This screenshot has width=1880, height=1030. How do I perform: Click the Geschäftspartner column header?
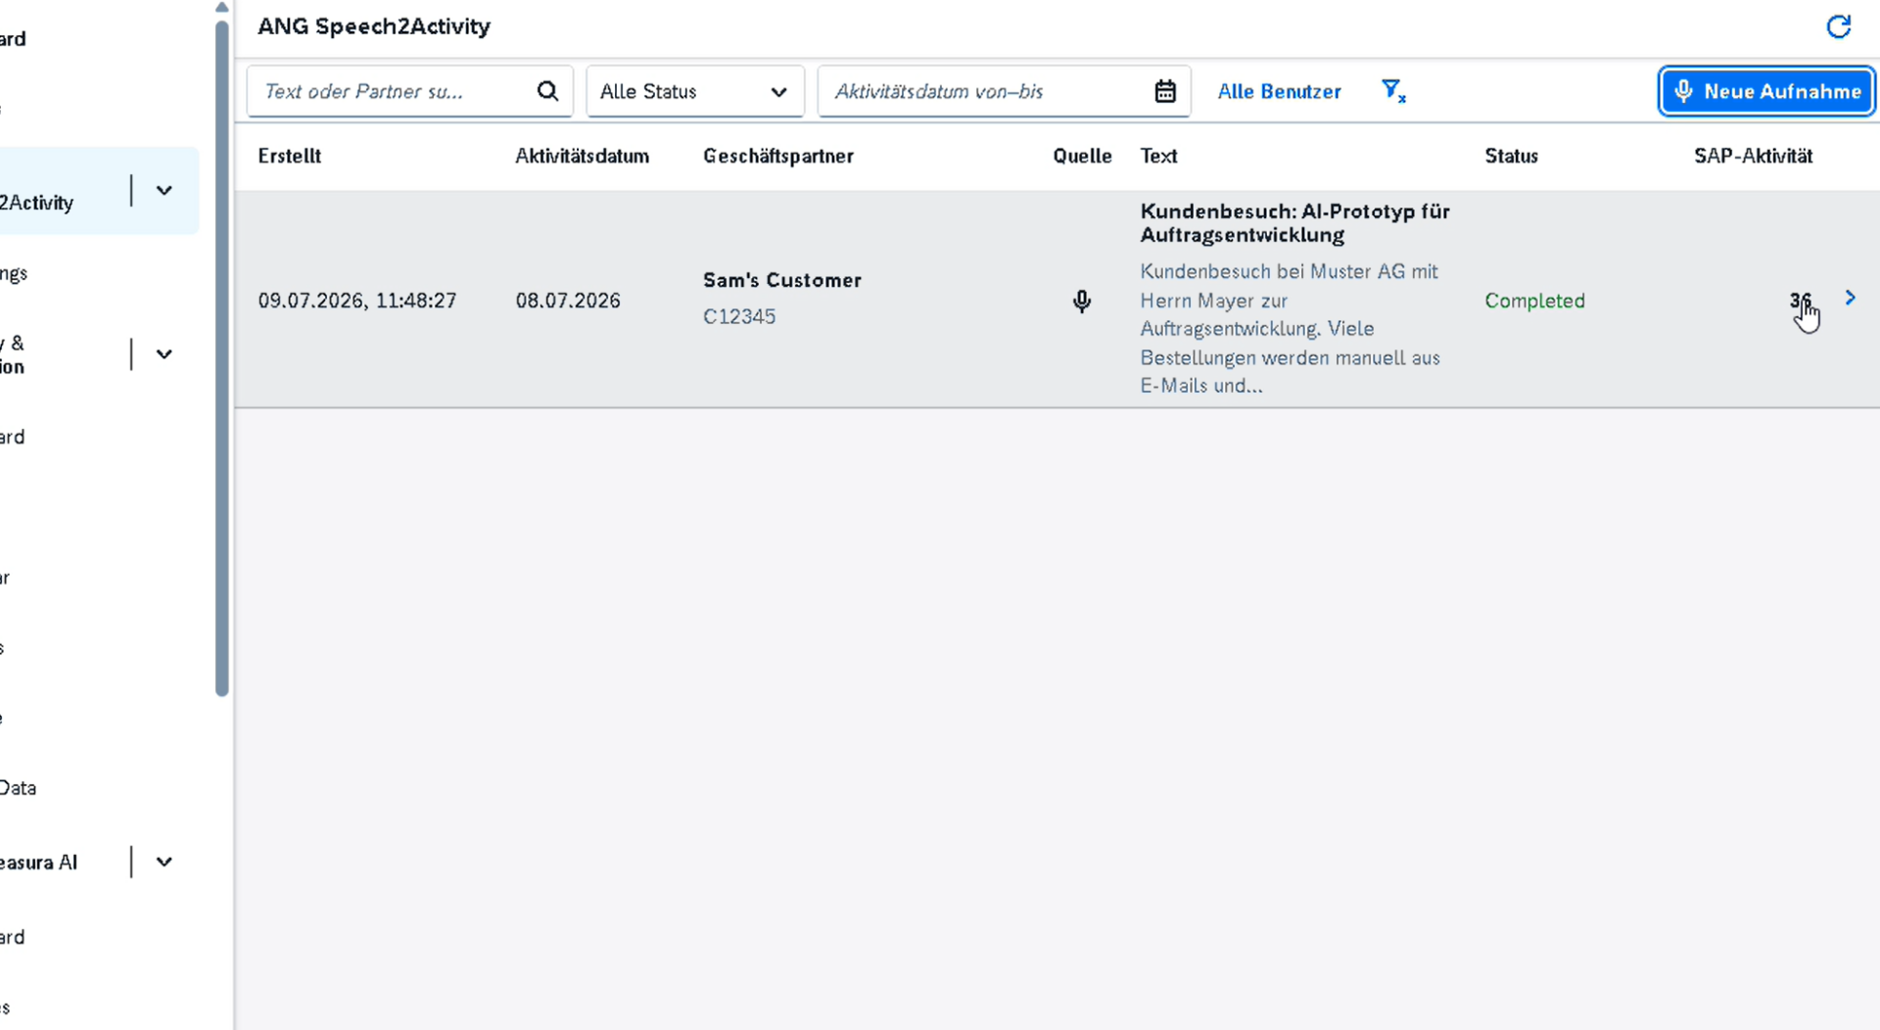tap(778, 156)
